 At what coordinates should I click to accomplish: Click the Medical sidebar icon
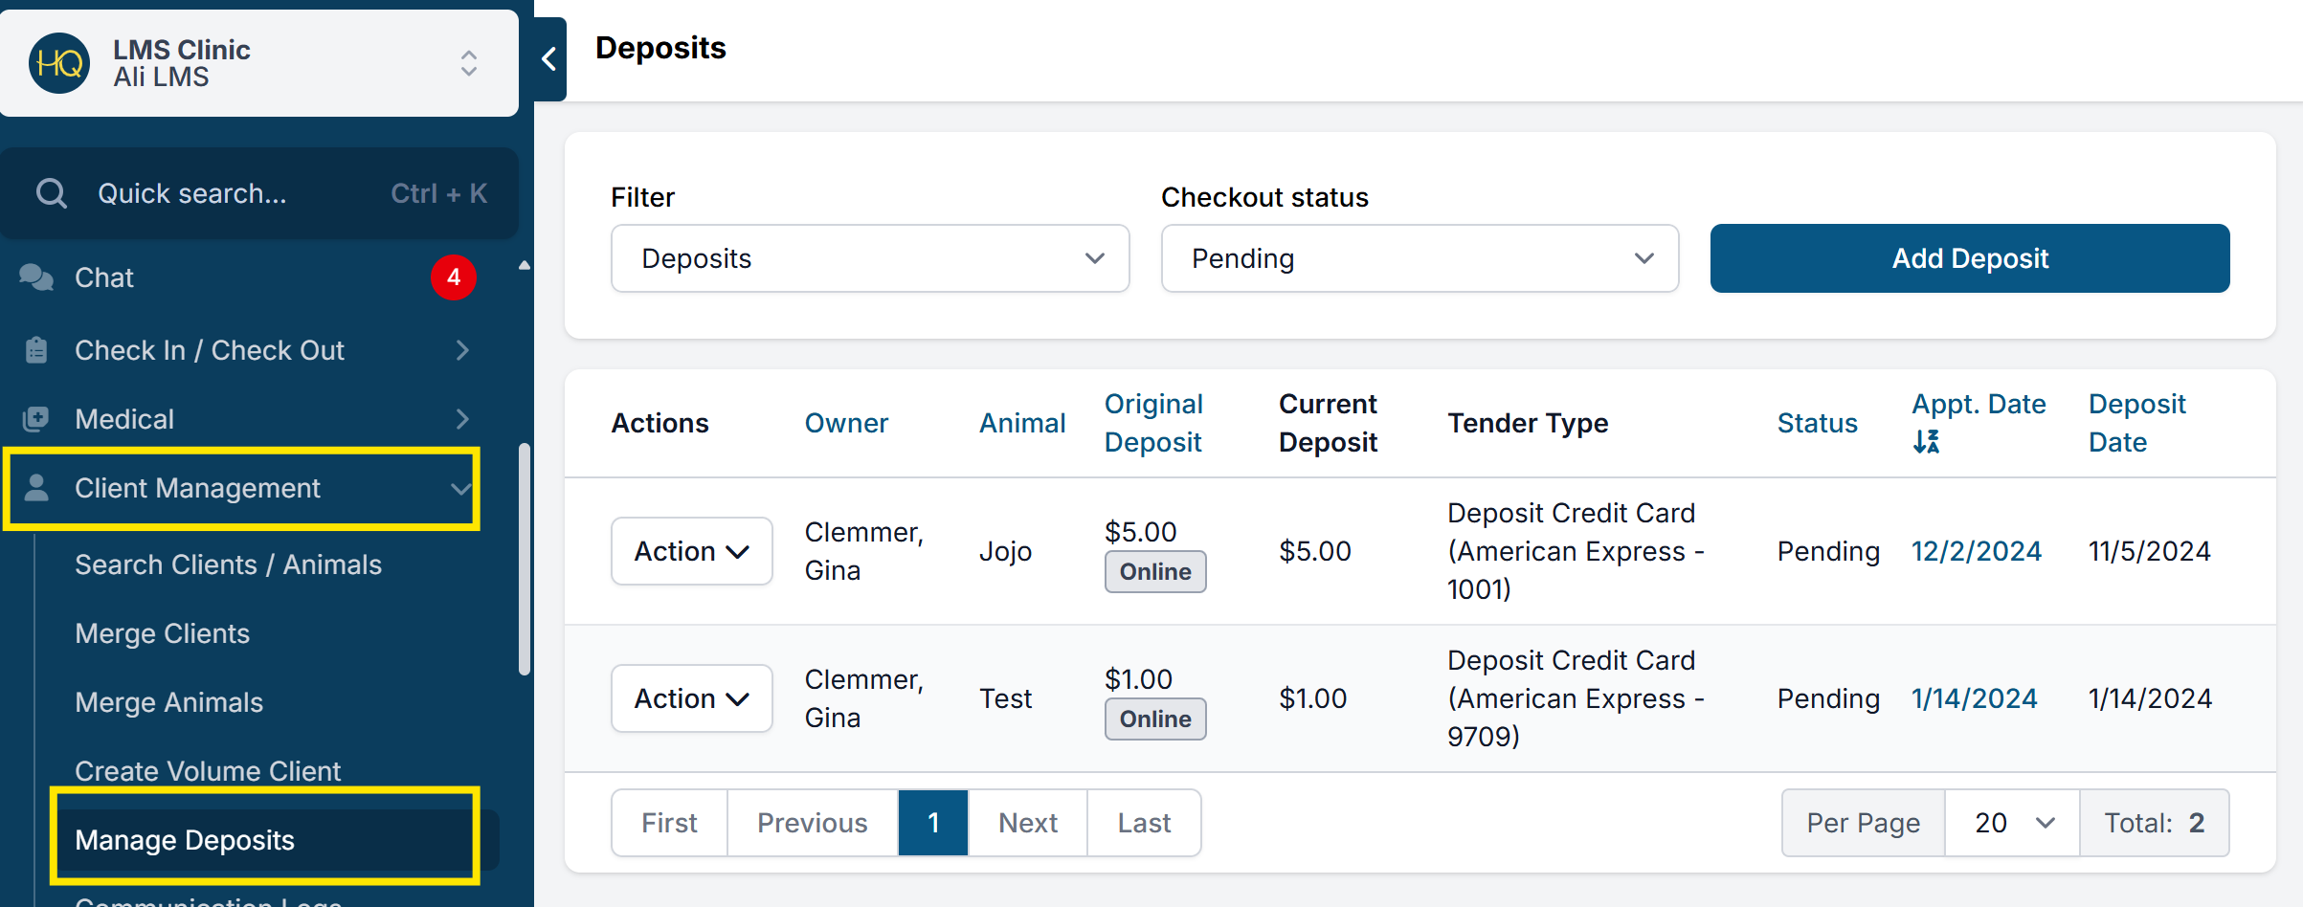pyautogui.click(x=36, y=419)
